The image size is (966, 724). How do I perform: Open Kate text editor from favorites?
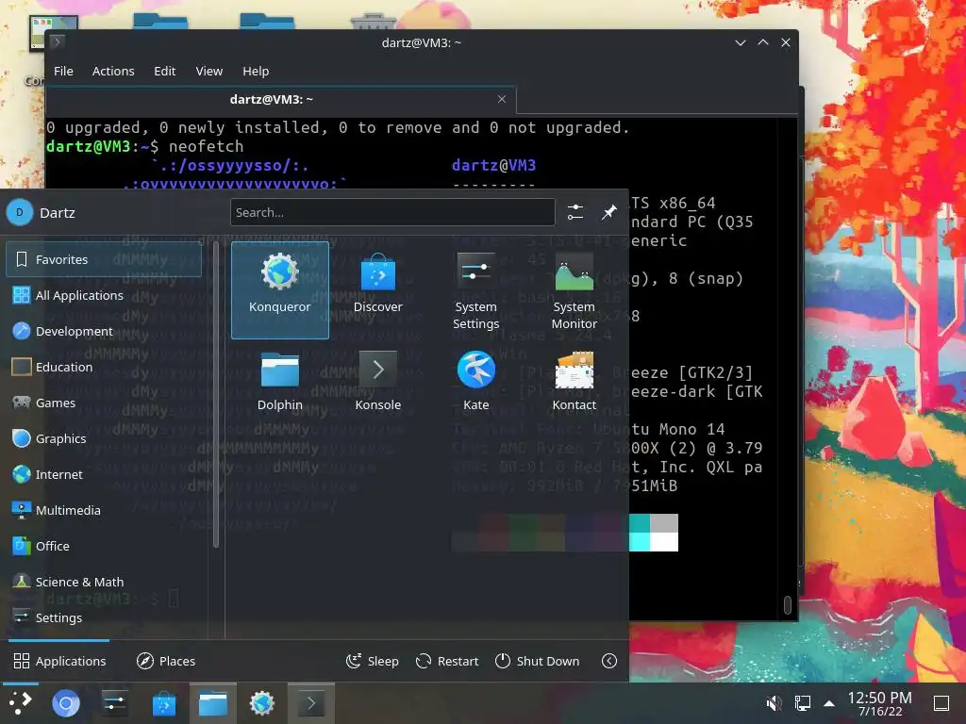[x=475, y=382]
